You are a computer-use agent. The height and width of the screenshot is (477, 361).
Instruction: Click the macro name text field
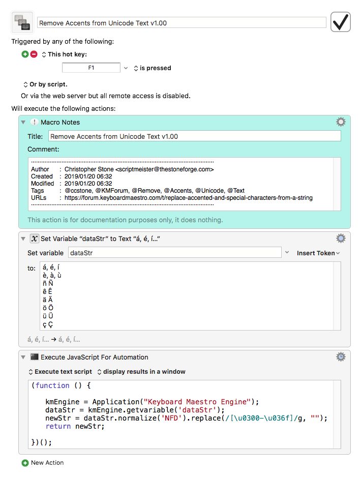pyautogui.click(x=182, y=23)
